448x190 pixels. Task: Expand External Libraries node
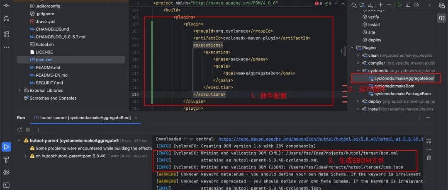(x=19, y=90)
